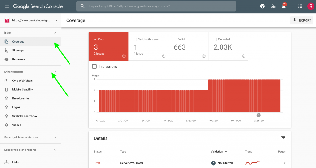This screenshot has width=316, height=168.
Task: Check the Valid checkbox
Action: 175,39
